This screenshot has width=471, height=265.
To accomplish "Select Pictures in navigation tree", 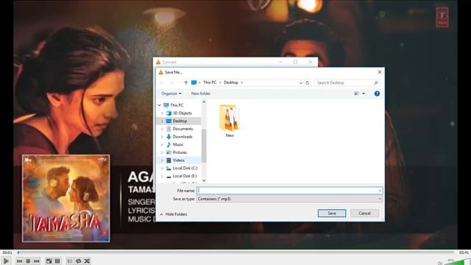I will click(180, 152).
